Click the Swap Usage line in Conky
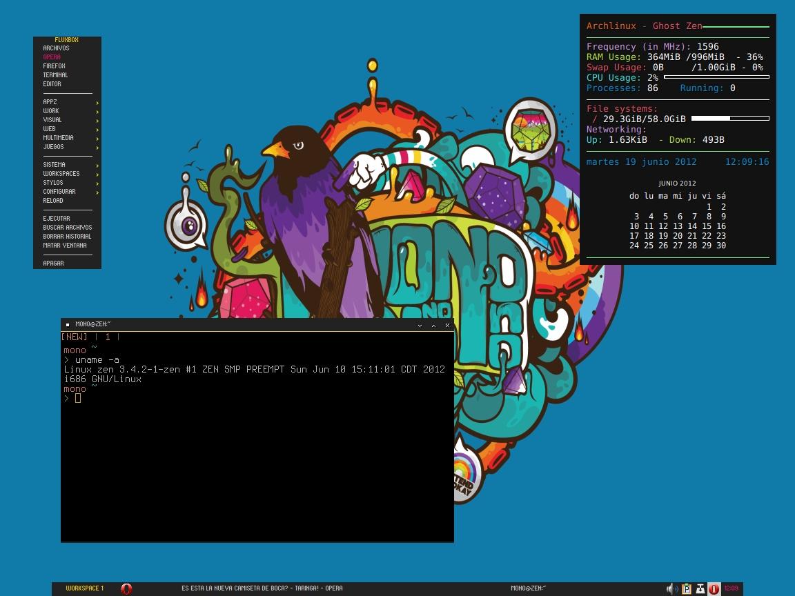 pyautogui.click(x=675, y=67)
